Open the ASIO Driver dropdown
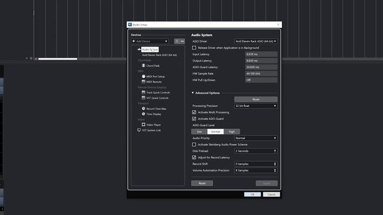Screen dimensions: 383x215 [256, 41]
